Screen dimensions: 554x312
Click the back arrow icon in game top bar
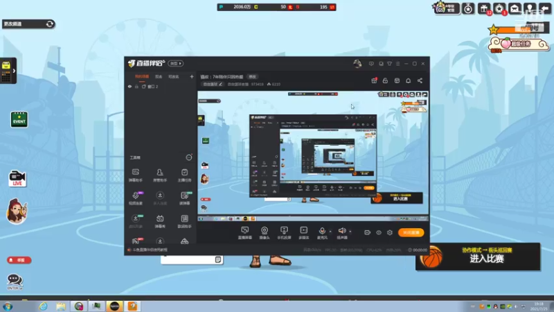point(545,8)
